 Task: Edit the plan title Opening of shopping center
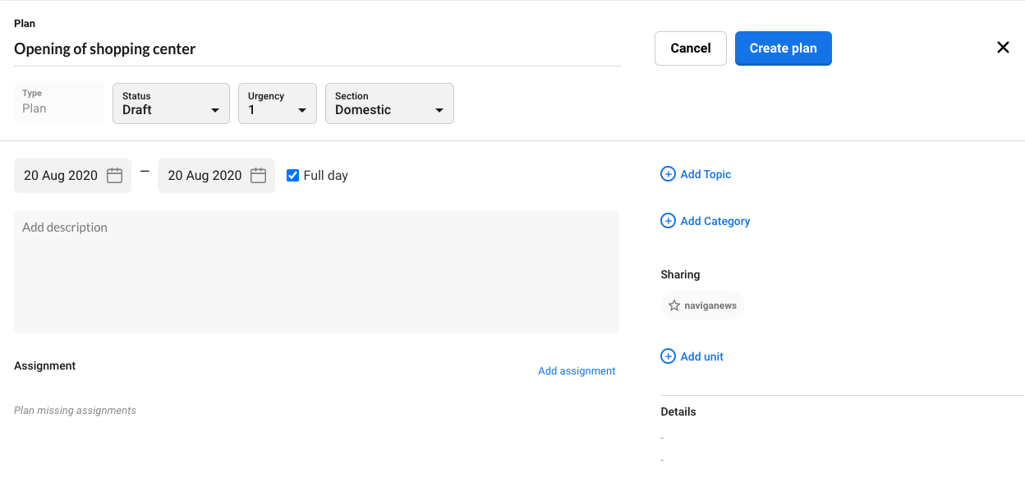point(105,48)
